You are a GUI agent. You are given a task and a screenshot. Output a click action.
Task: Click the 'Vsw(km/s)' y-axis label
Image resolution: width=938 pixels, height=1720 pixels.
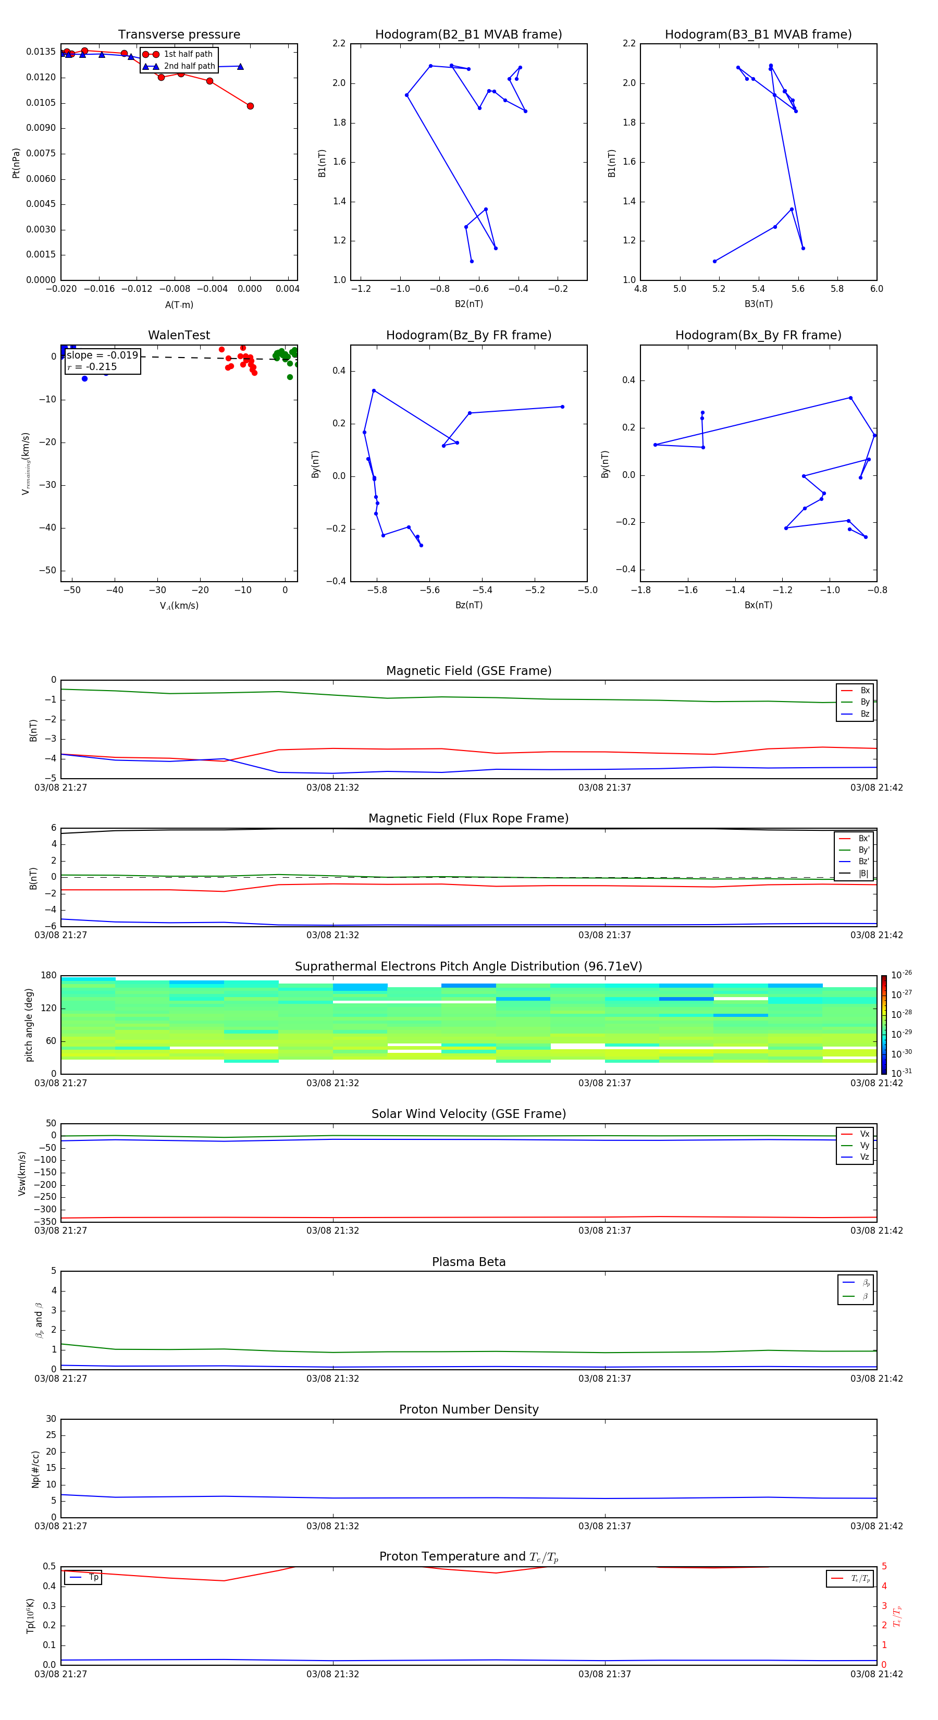(21, 1173)
